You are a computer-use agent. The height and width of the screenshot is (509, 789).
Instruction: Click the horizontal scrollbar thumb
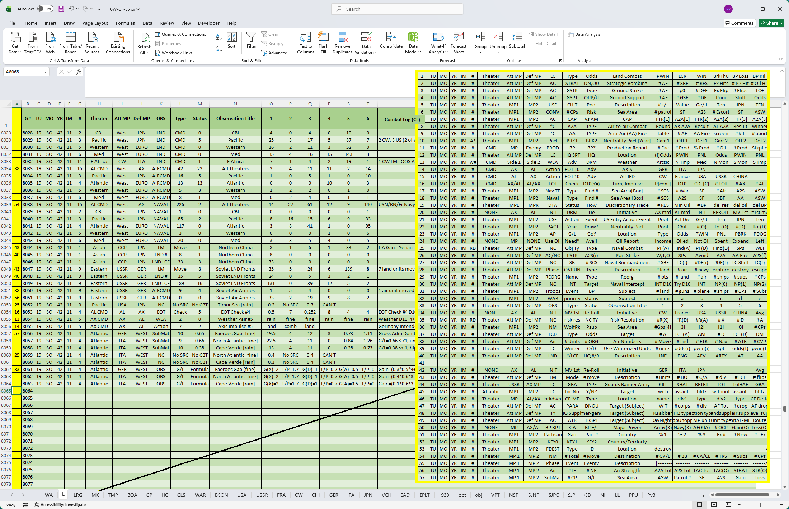(743, 495)
